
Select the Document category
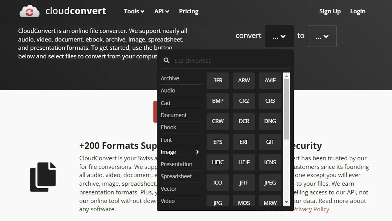coord(181,115)
